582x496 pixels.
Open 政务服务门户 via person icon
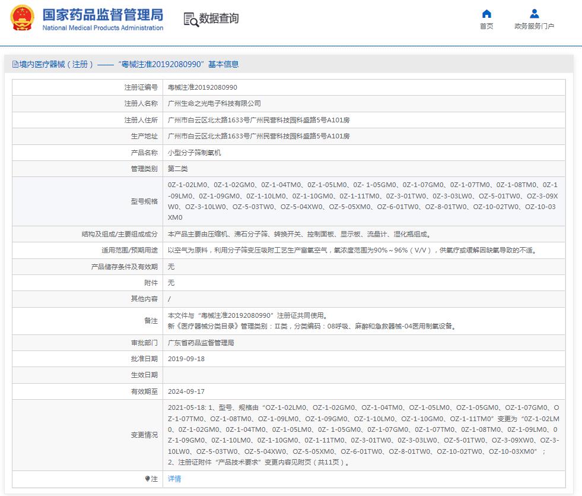coord(534,14)
